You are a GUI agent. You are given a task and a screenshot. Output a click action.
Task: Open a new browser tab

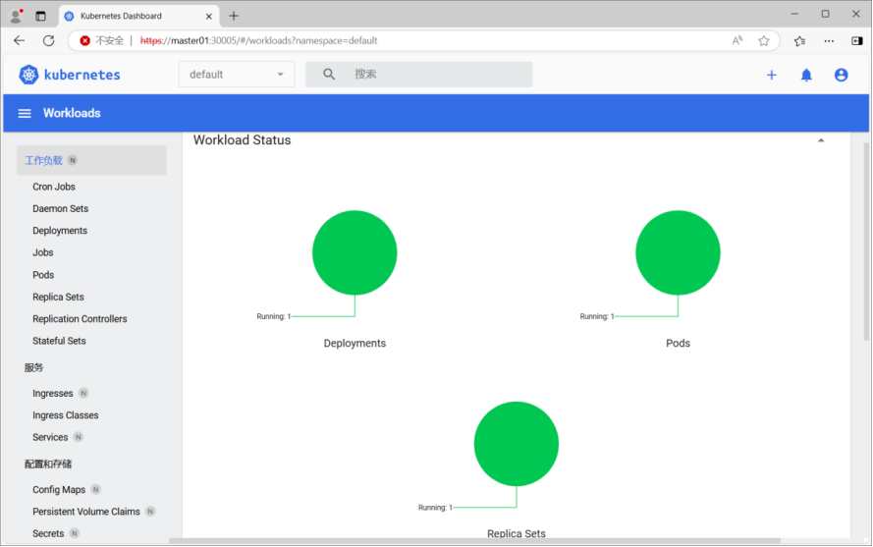[x=234, y=16]
